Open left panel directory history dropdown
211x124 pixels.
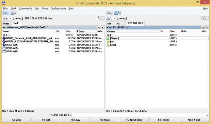point(103,27)
